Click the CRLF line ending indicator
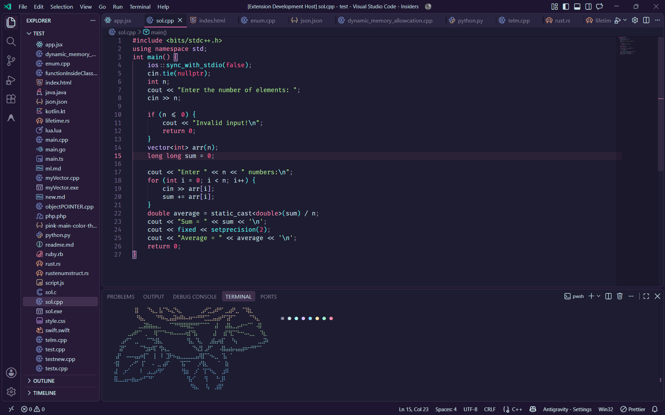The image size is (665, 415). tap(490, 409)
